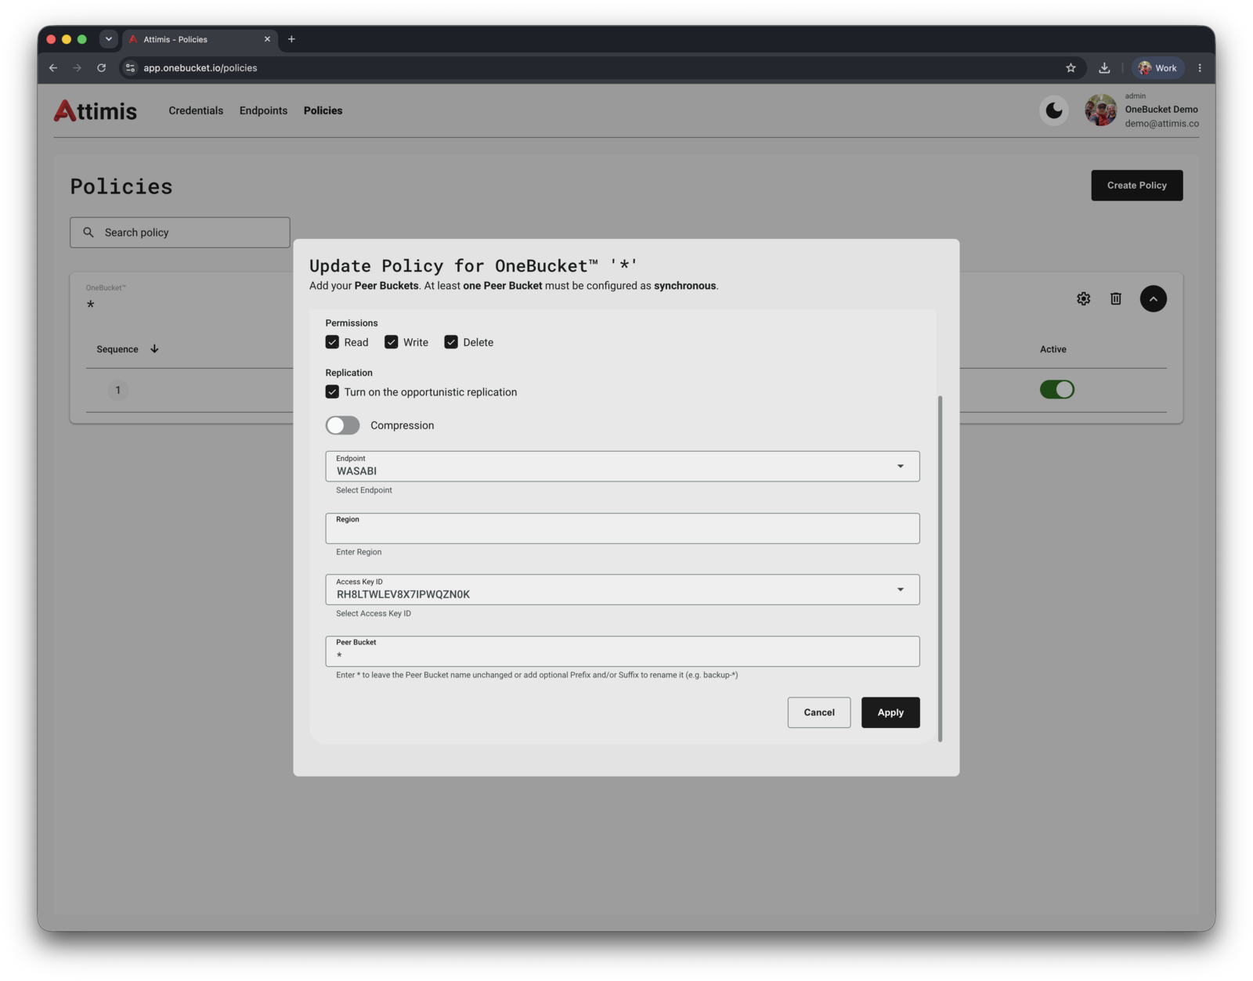Viewport: 1253px width, 981px height.
Task: Open the Work browser profile
Action: tap(1157, 68)
